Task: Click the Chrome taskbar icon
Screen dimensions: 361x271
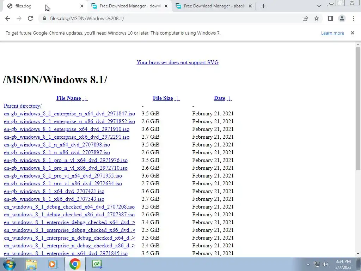Action: (x=75, y=264)
